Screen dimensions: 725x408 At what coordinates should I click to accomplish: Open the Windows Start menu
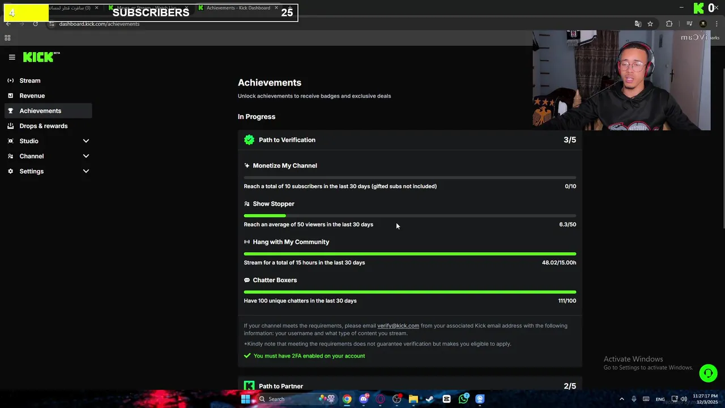(x=246, y=399)
